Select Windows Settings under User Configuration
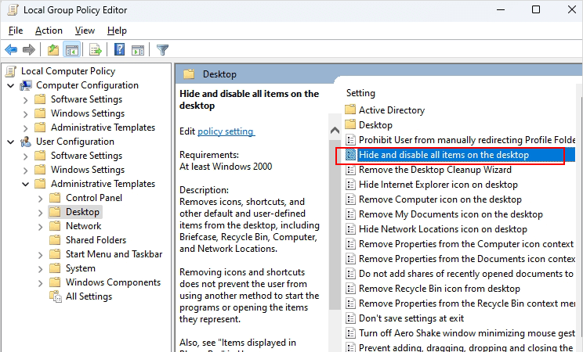 88,169
